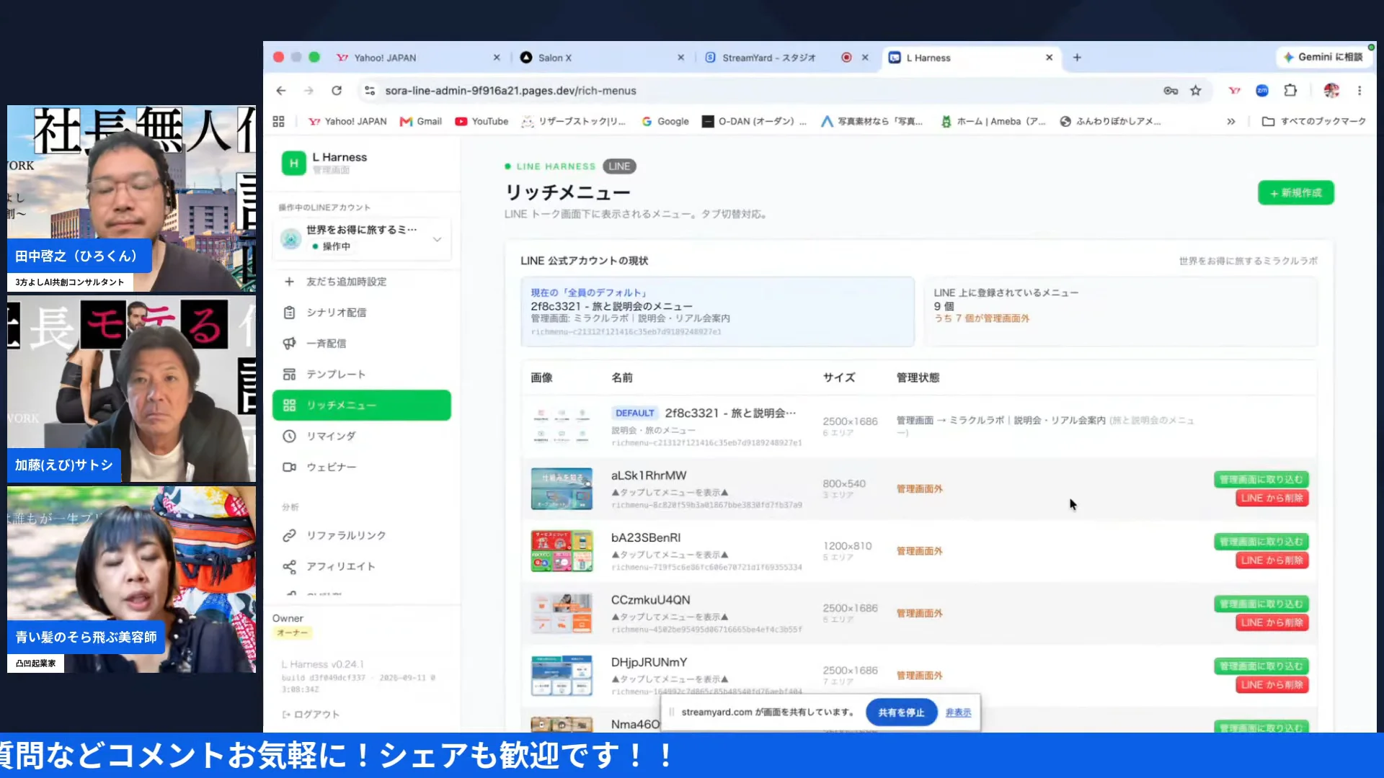1384x778 pixels.
Task: Click the DHjpJRUNmY menu thumbnail
Action: coord(562,676)
